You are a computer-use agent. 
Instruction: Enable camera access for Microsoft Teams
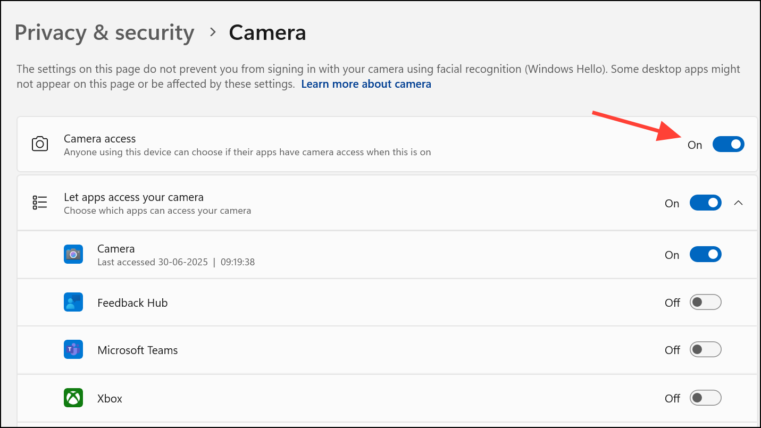706,349
